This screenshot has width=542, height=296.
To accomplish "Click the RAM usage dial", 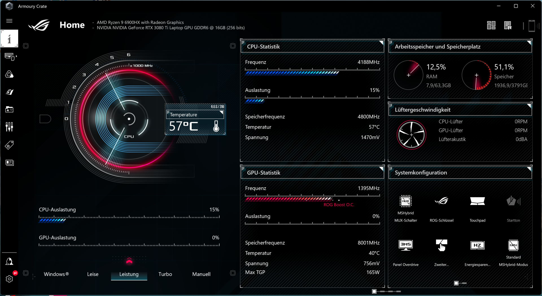I will click(x=408, y=75).
